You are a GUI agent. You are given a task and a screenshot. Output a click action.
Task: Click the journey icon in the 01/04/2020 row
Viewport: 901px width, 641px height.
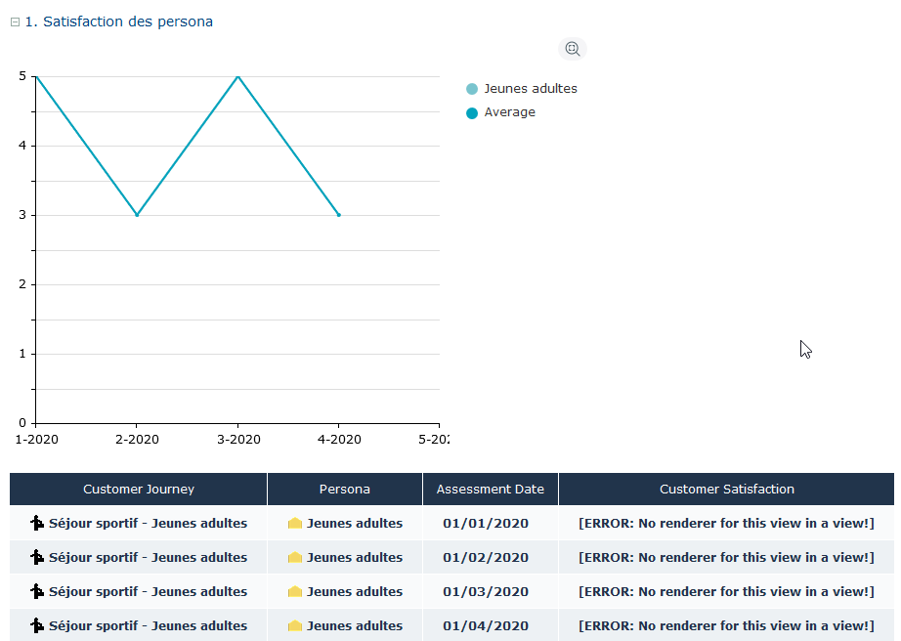coord(37,626)
